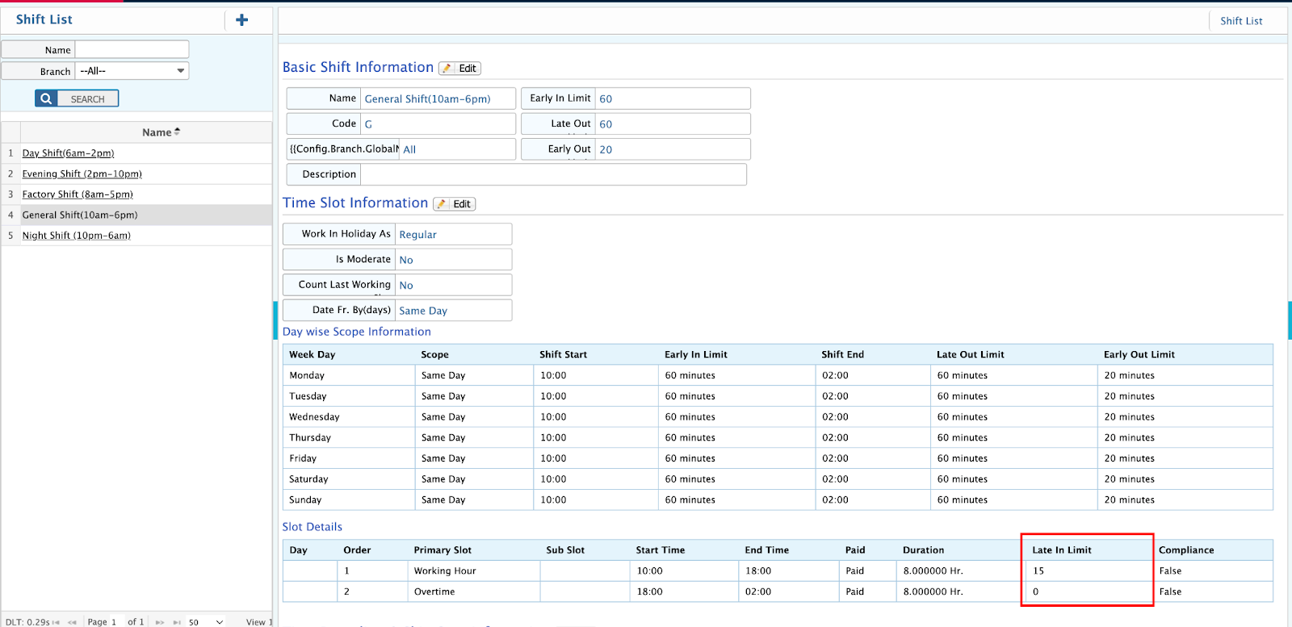This screenshot has height=627, width=1292.
Task: Click Is Moderate value No
Action: (x=406, y=260)
